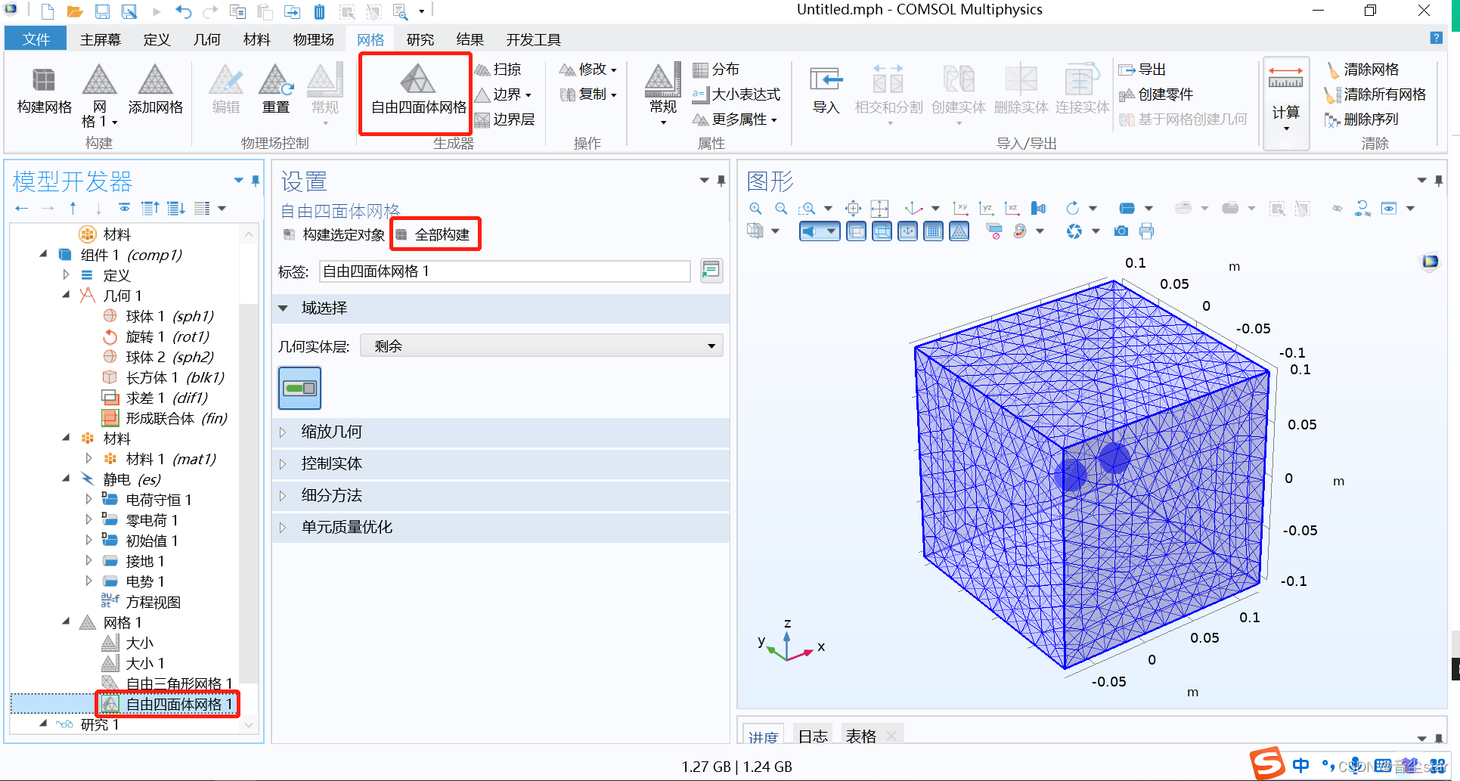Click Build Mesh (构建网格) ribbon icon

(x=44, y=91)
